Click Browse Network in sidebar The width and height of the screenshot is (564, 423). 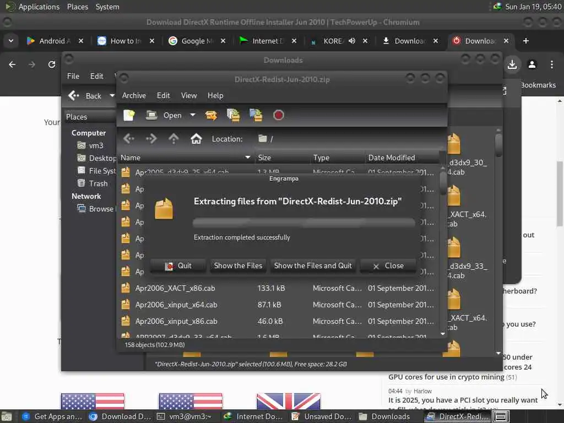[x=96, y=209]
